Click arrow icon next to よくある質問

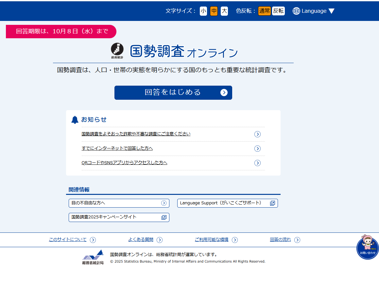coord(160,240)
